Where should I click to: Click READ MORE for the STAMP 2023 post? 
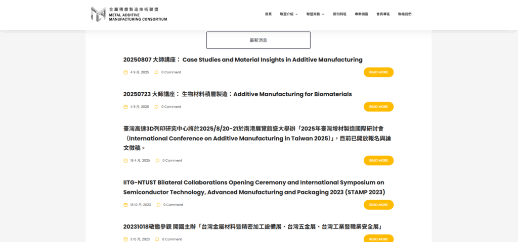pyautogui.click(x=378, y=205)
